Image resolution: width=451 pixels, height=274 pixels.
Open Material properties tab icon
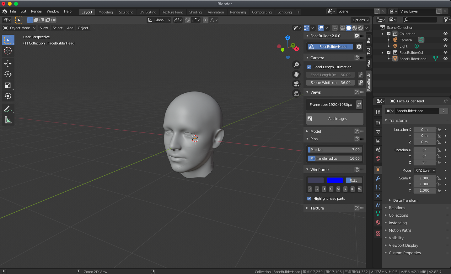(378, 222)
